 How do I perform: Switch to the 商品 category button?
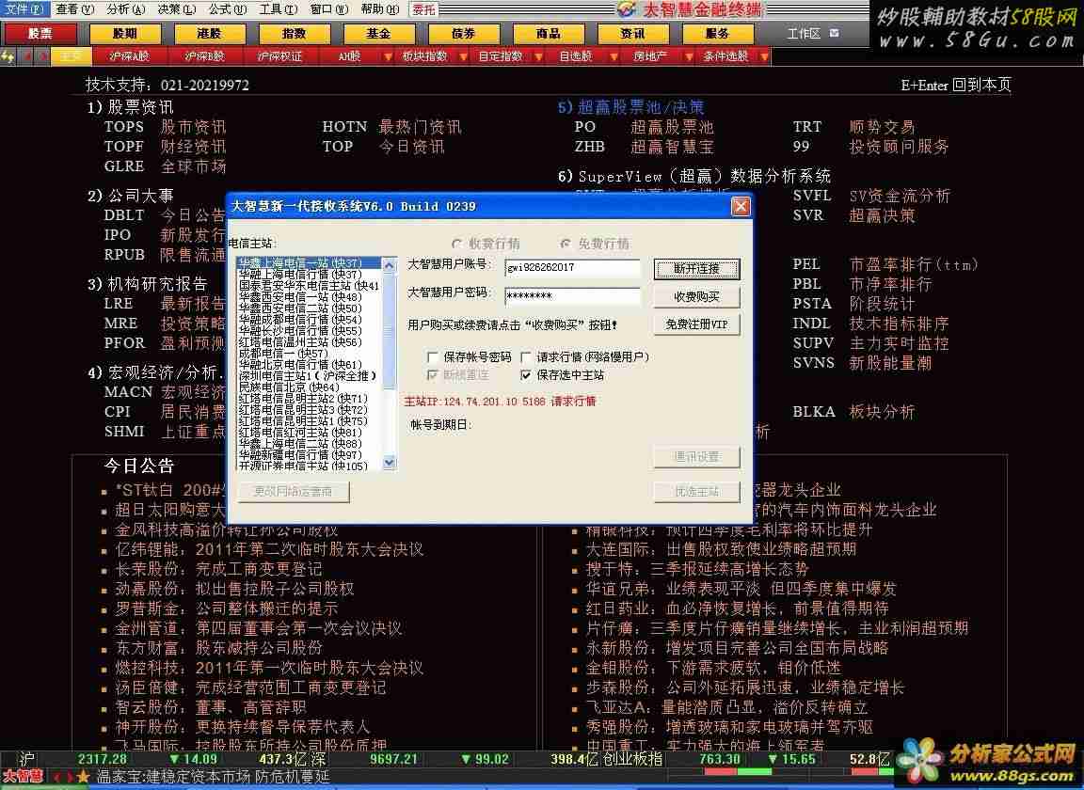549,33
